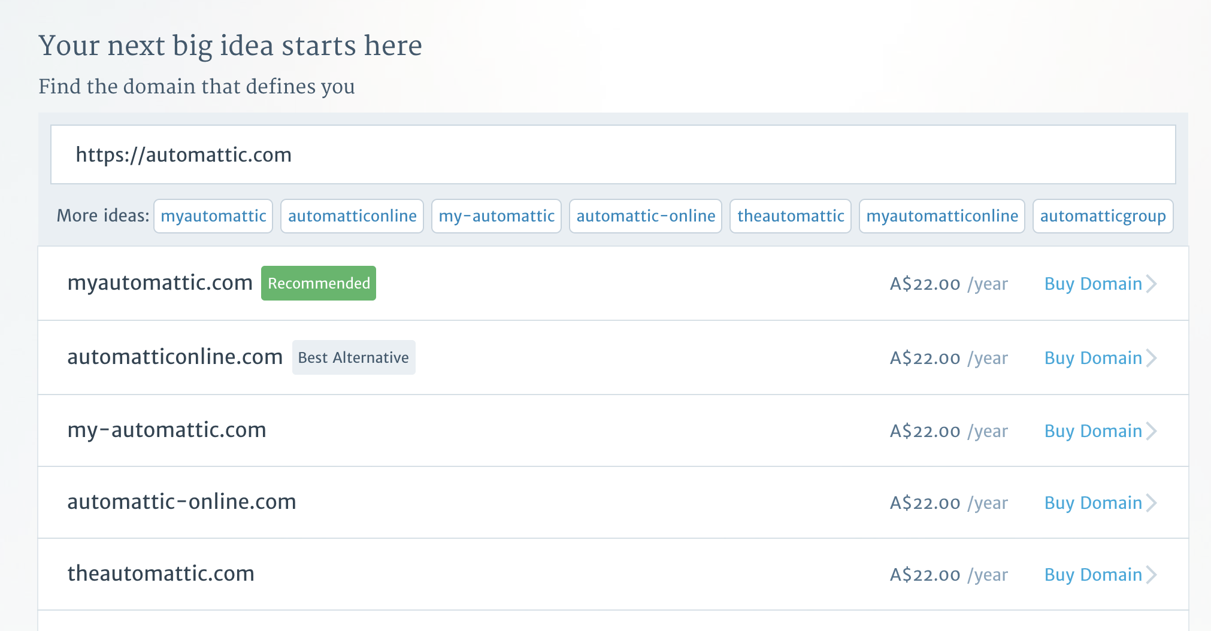The image size is (1211, 631).
Task: Select the automattic-online.com domain name
Action: coord(181,502)
